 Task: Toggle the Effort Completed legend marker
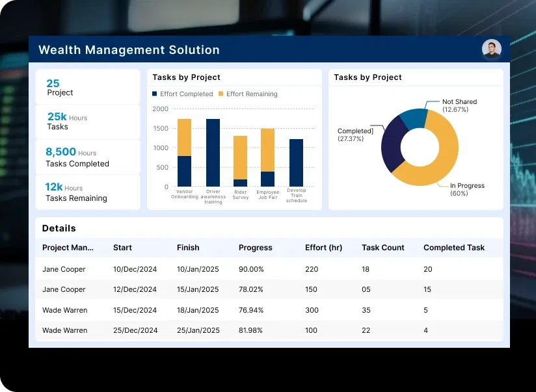tap(155, 94)
